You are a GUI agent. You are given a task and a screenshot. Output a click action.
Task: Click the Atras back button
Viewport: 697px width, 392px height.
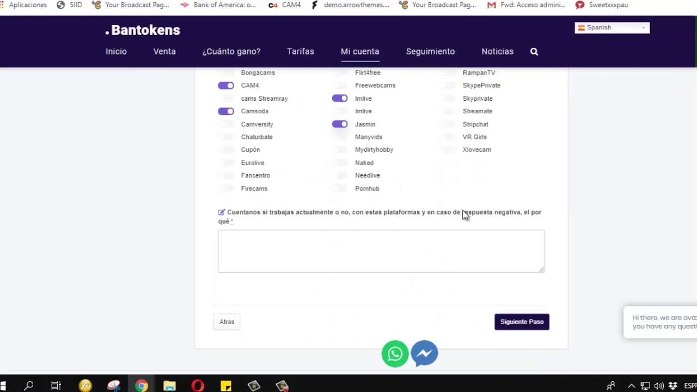point(227,322)
